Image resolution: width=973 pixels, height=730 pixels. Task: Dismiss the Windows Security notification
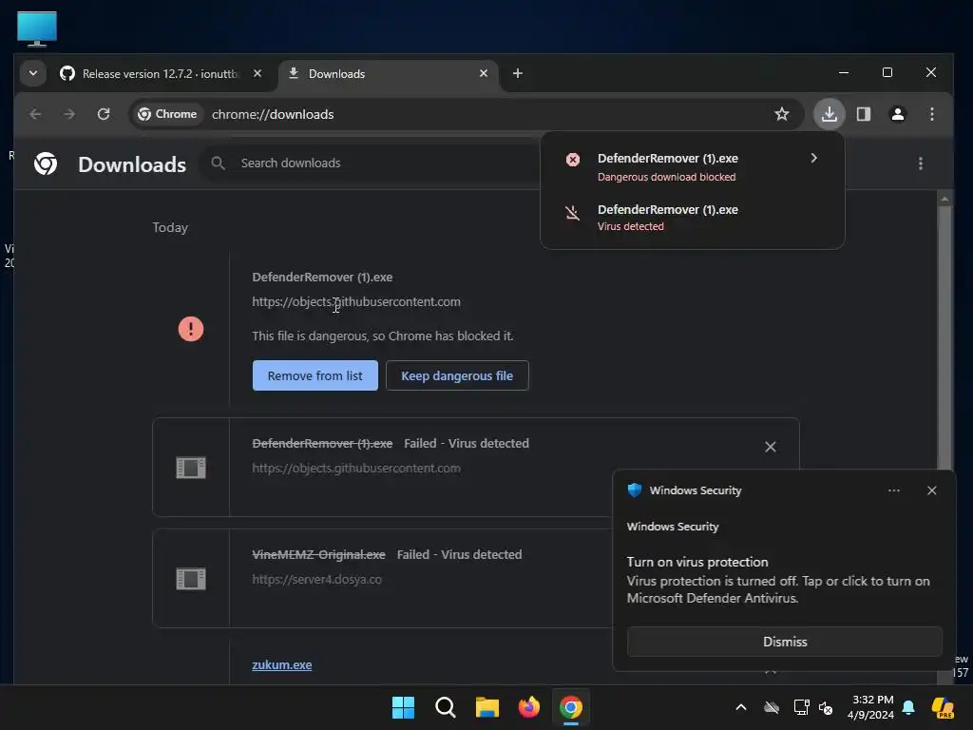(784, 642)
